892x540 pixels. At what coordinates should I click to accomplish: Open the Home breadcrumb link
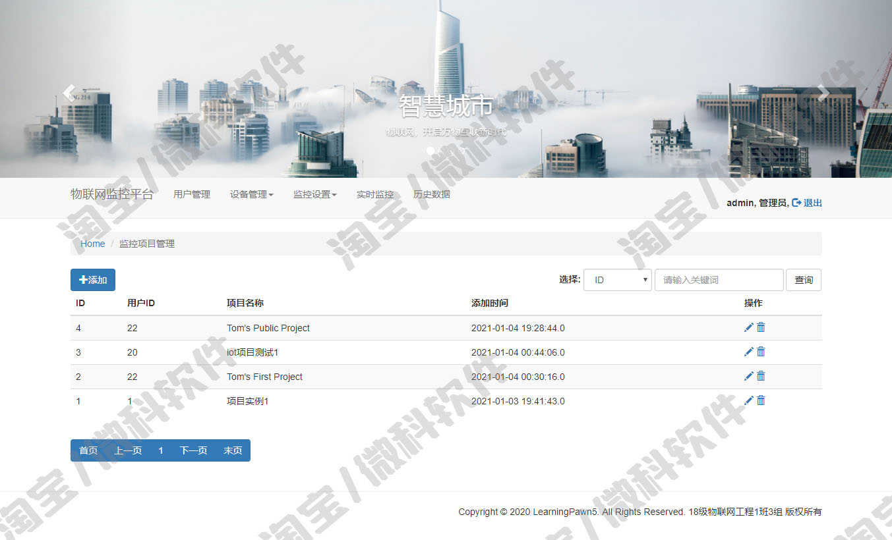click(x=93, y=244)
